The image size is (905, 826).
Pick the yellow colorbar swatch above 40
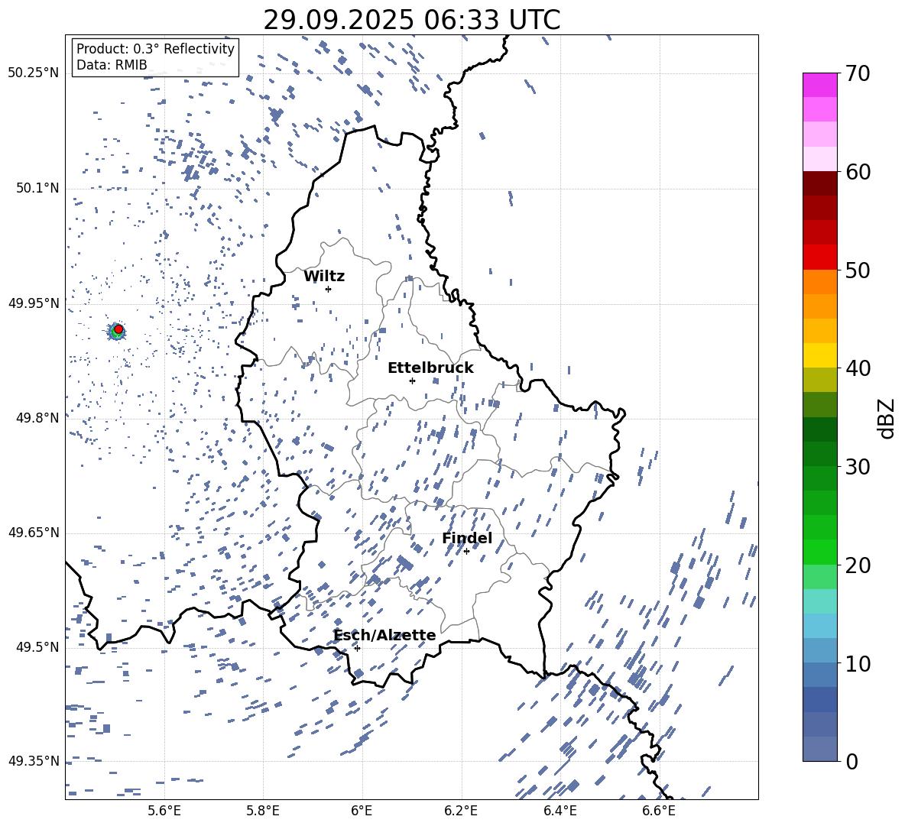coord(819,355)
